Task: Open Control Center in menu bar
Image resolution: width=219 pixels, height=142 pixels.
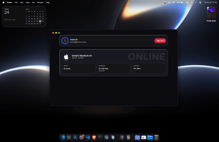Action: [x=200, y=2]
